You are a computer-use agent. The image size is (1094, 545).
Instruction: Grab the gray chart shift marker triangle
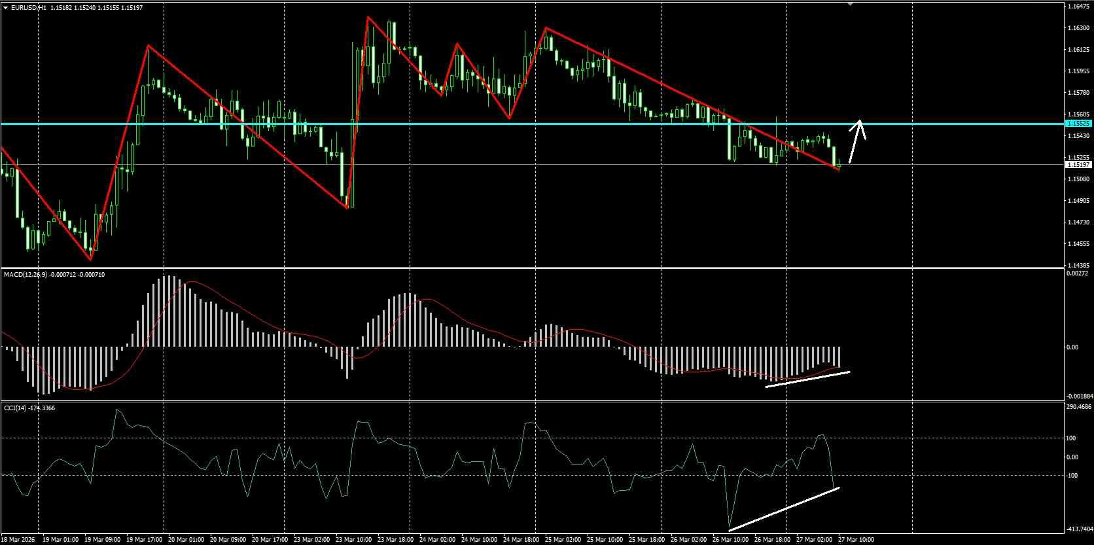850,4
